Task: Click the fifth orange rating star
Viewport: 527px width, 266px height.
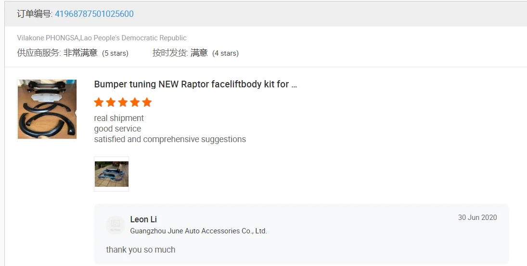Action: tap(147, 102)
